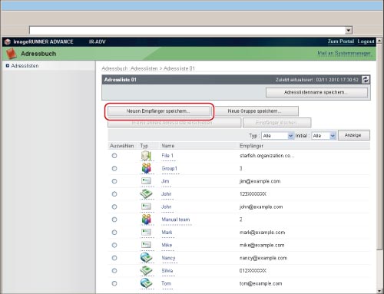Expand the browser address bar dropdown arrow

coord(348,31)
